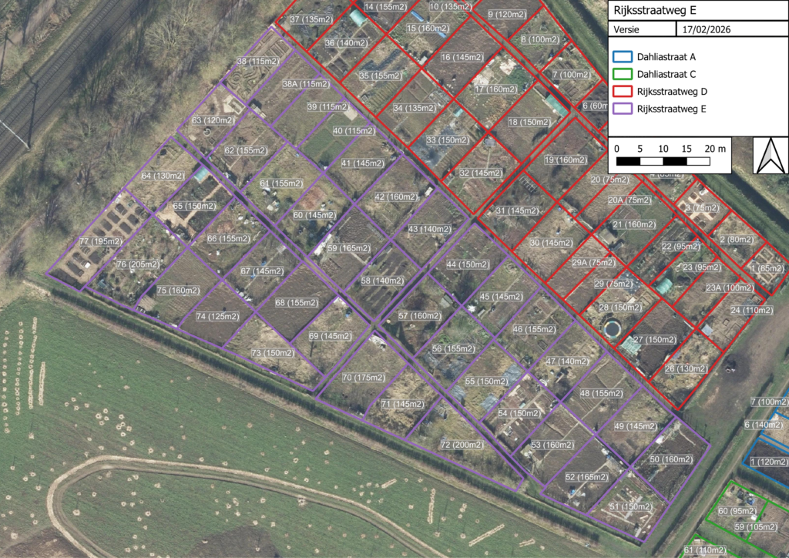Click the Versie label in the legend
The height and width of the screenshot is (558, 789).
(626, 30)
